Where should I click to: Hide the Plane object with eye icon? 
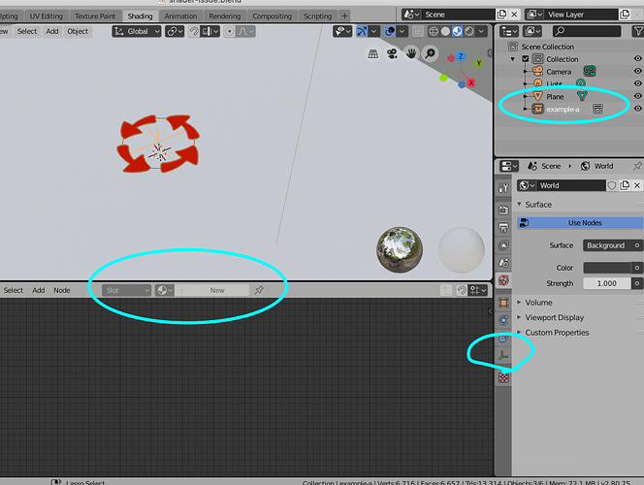(x=637, y=96)
